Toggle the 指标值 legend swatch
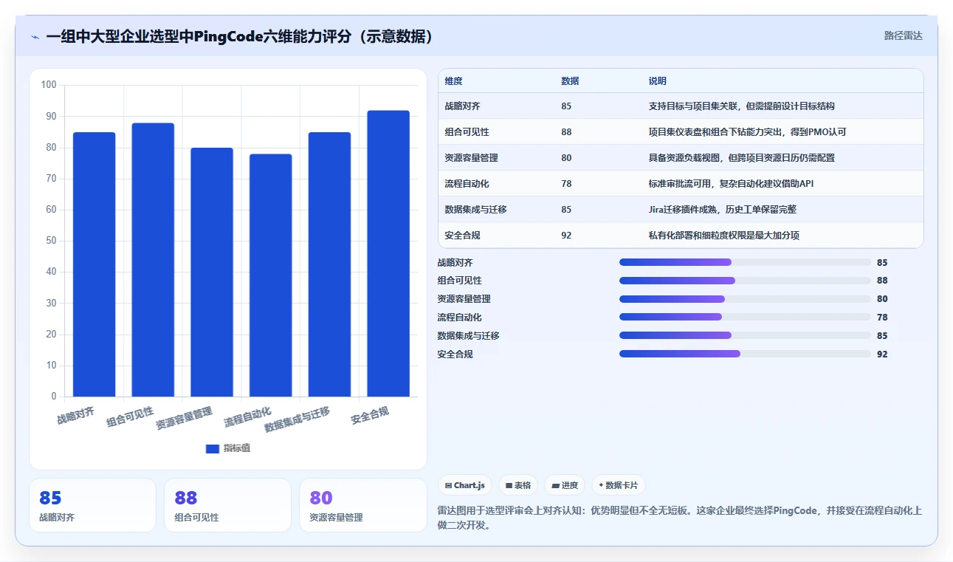This screenshot has height=562, width=953. tap(213, 448)
